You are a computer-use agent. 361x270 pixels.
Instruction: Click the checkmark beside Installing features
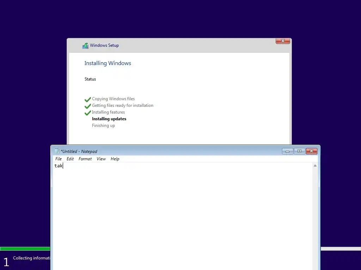[88, 112]
